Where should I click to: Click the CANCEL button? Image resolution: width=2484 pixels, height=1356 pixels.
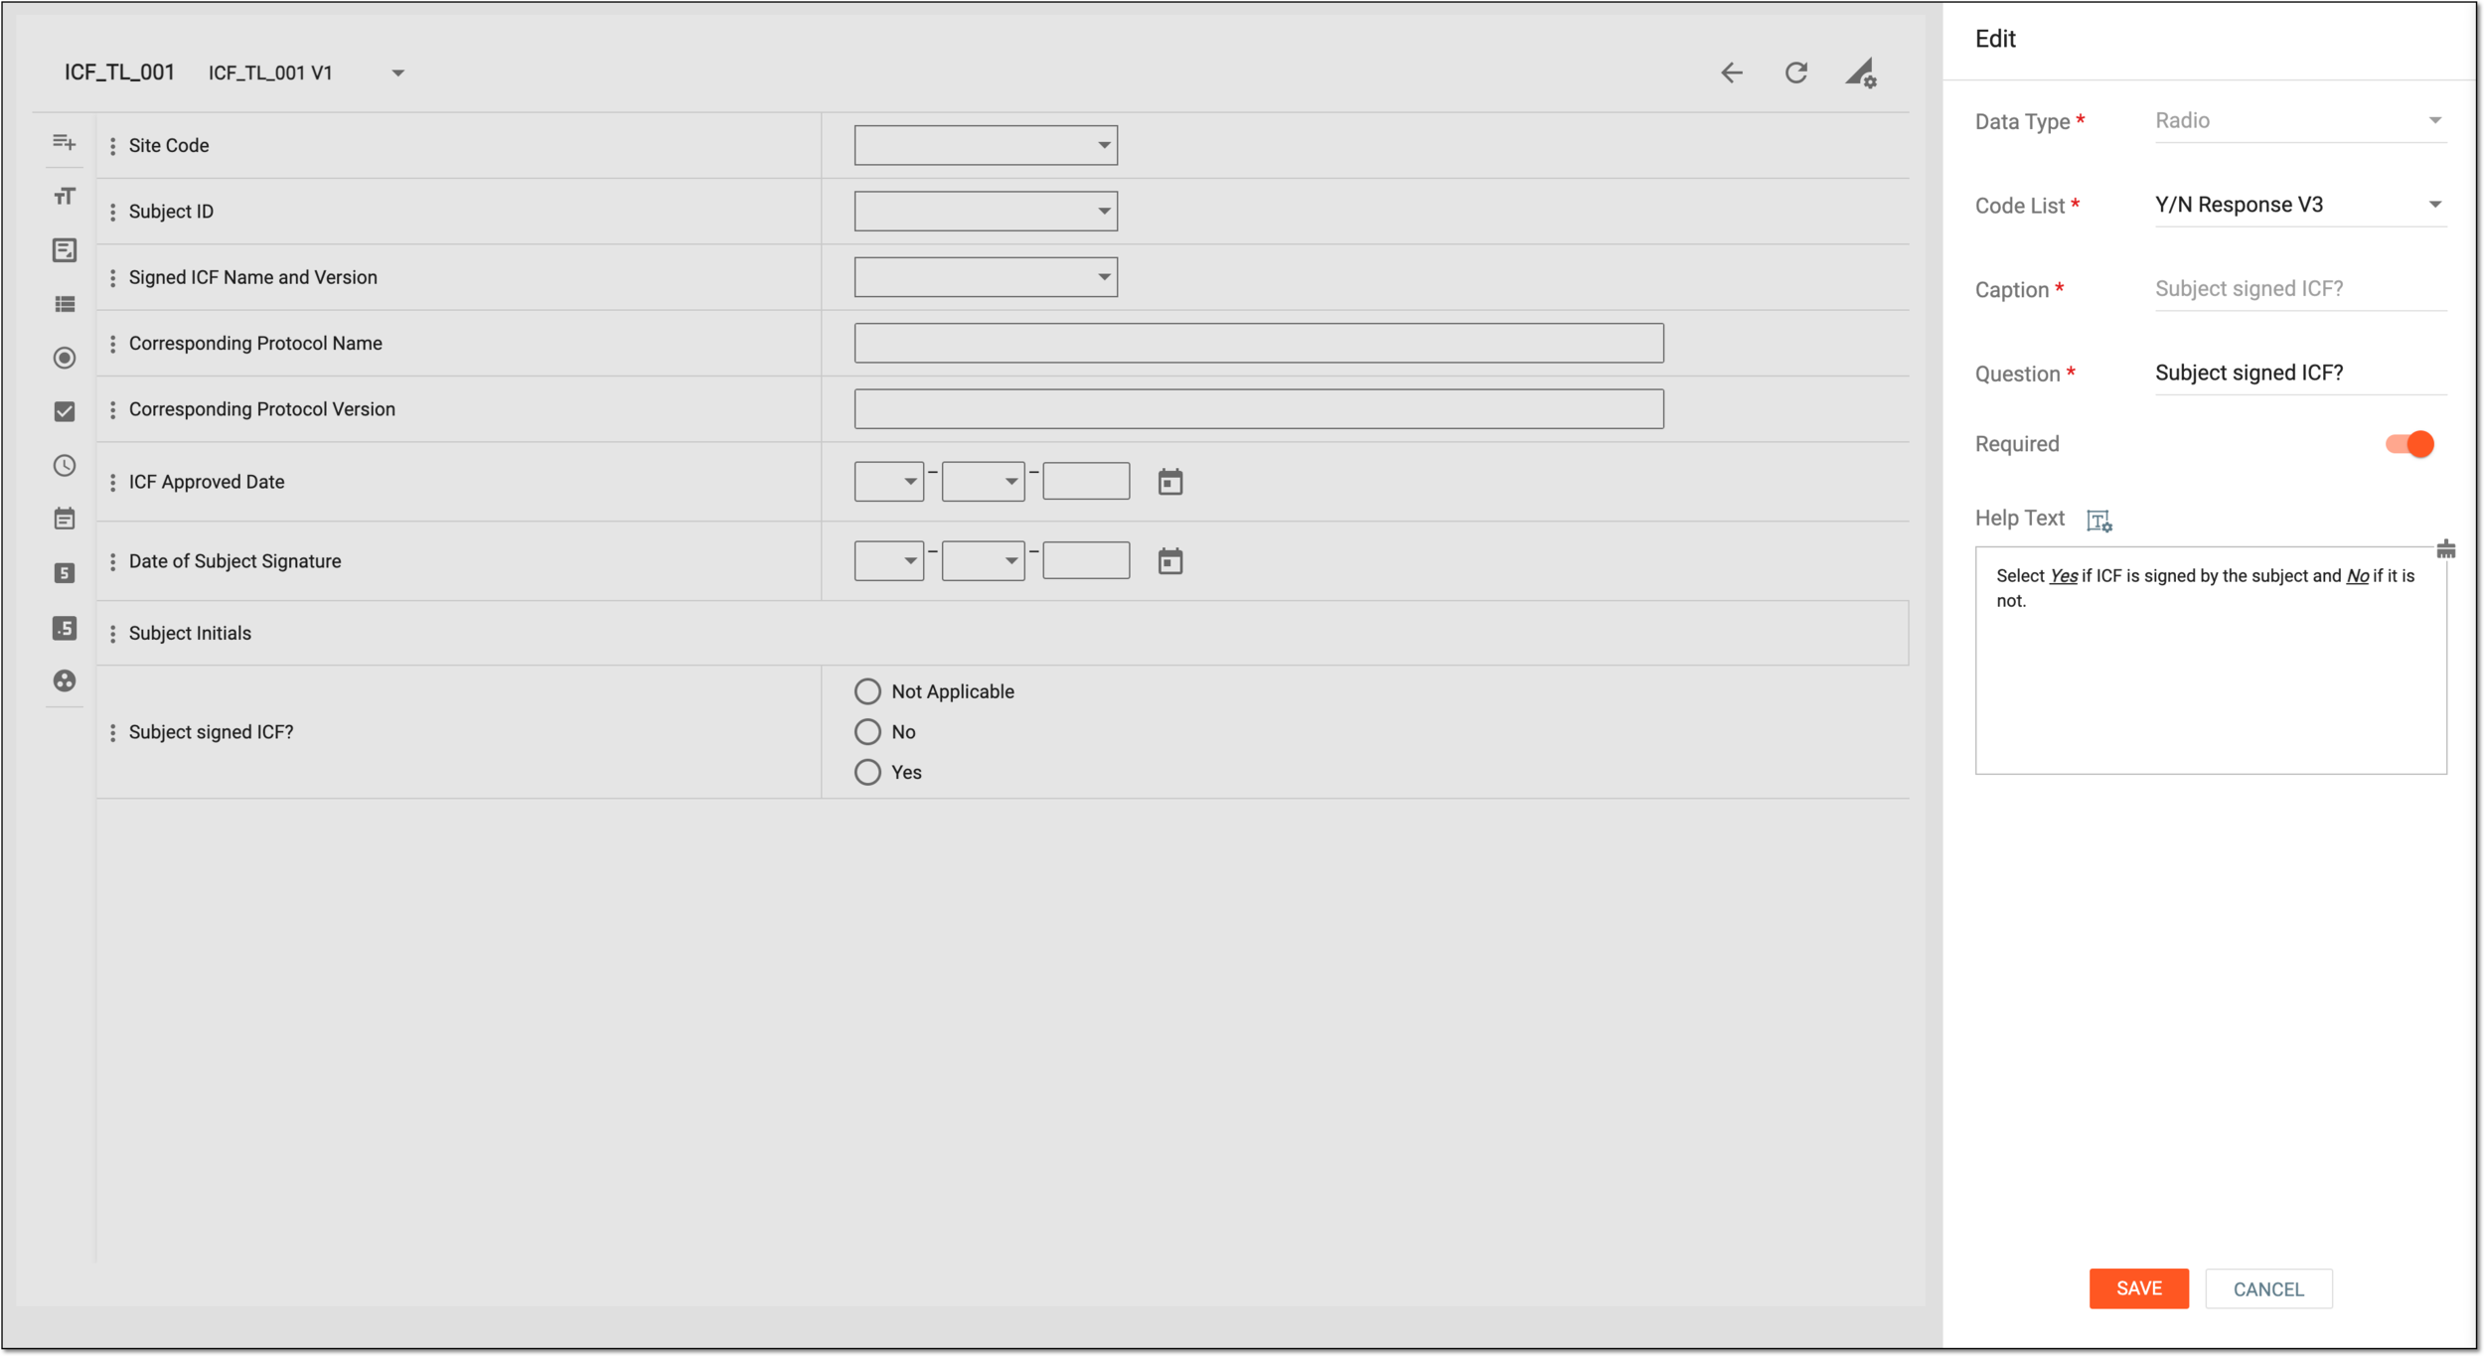click(x=2268, y=1288)
